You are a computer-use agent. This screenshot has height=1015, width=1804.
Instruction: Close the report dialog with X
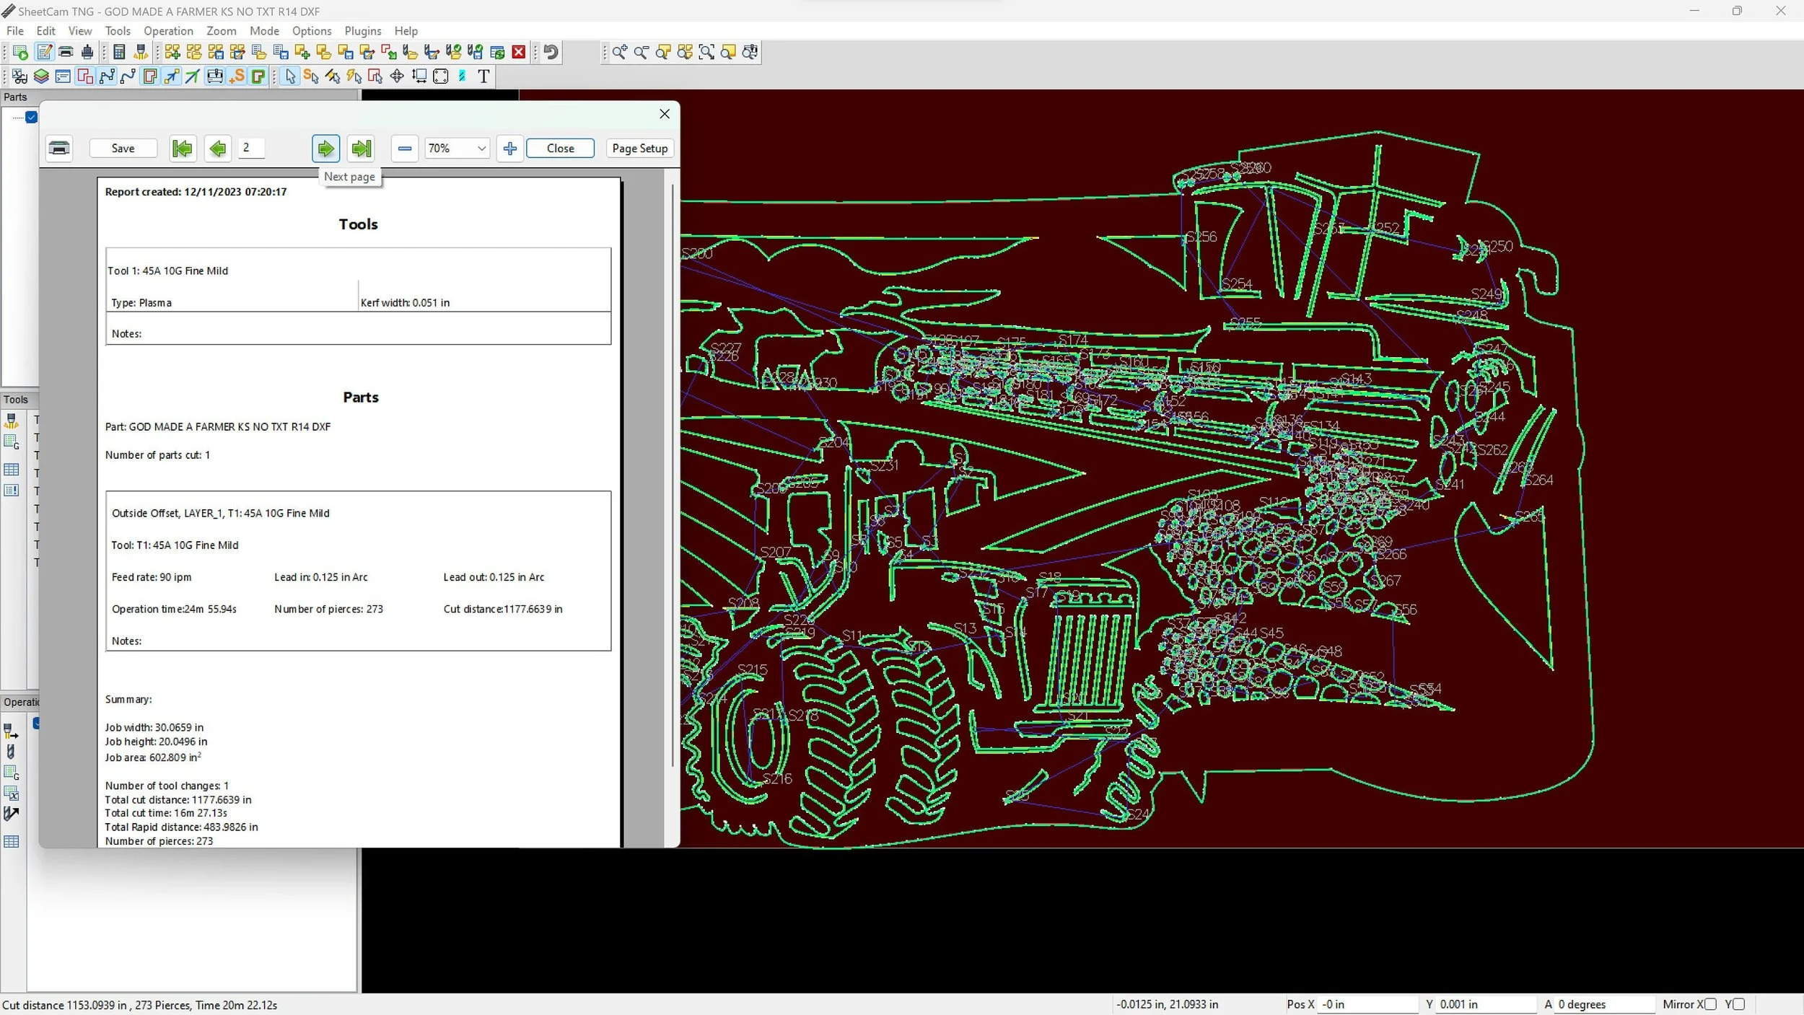(665, 114)
